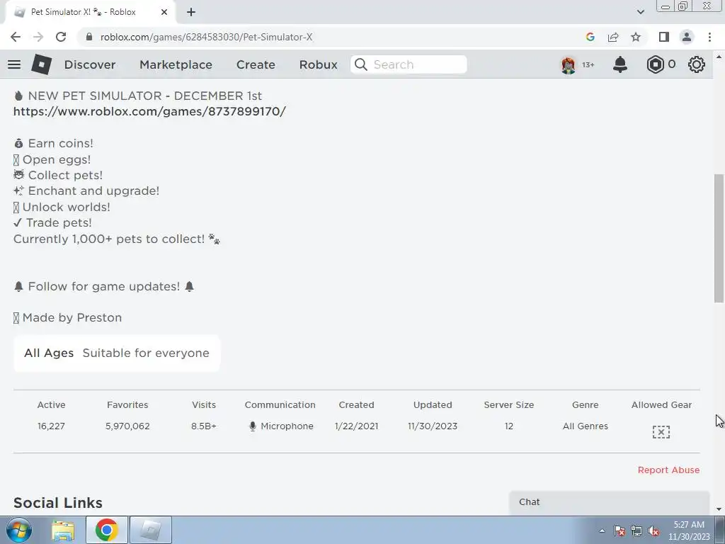Click the Active count 16,227

click(x=51, y=426)
